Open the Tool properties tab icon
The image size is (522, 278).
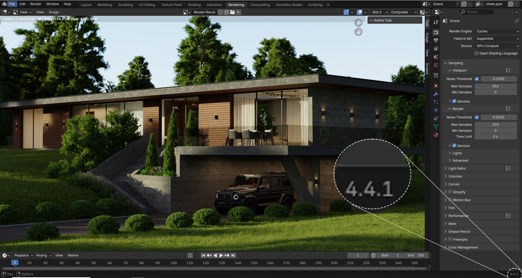(x=436, y=22)
